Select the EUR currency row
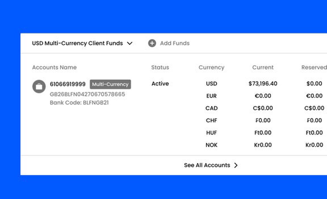The width and height of the screenshot is (327, 199). click(x=211, y=96)
